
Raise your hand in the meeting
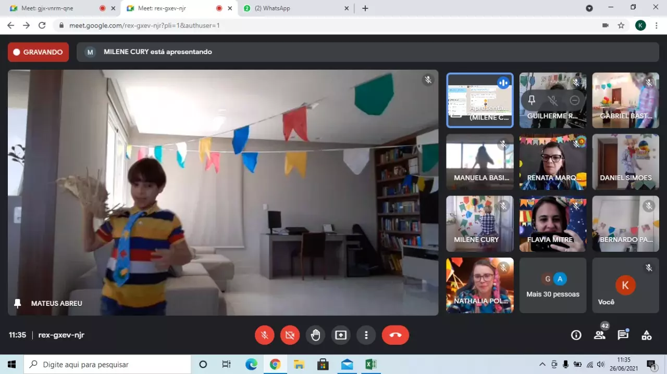coord(315,335)
